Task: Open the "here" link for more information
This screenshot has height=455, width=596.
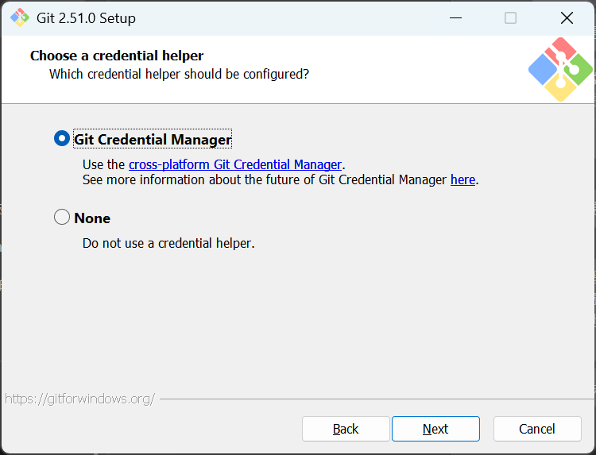Action: coord(462,179)
